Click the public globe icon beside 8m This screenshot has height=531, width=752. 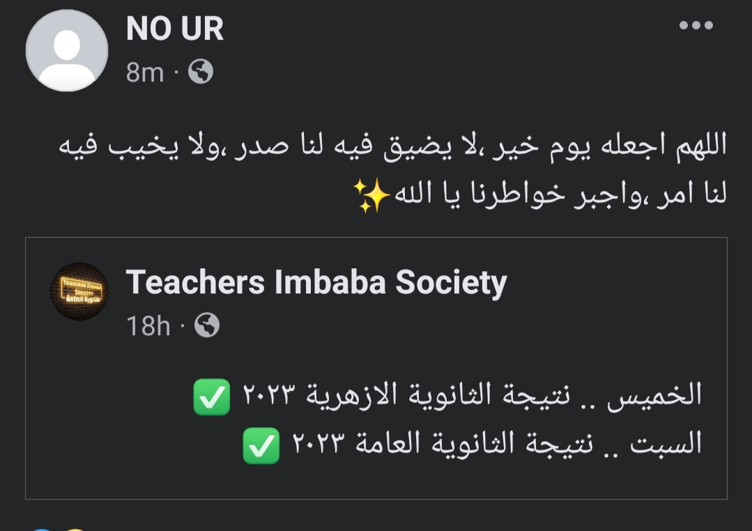201,72
